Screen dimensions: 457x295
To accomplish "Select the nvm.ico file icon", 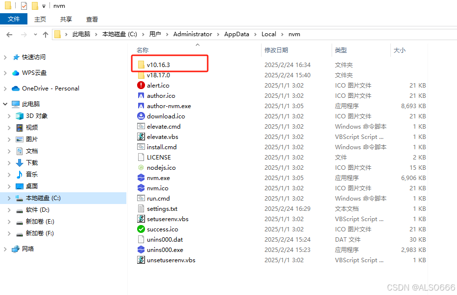I will 141,188.
